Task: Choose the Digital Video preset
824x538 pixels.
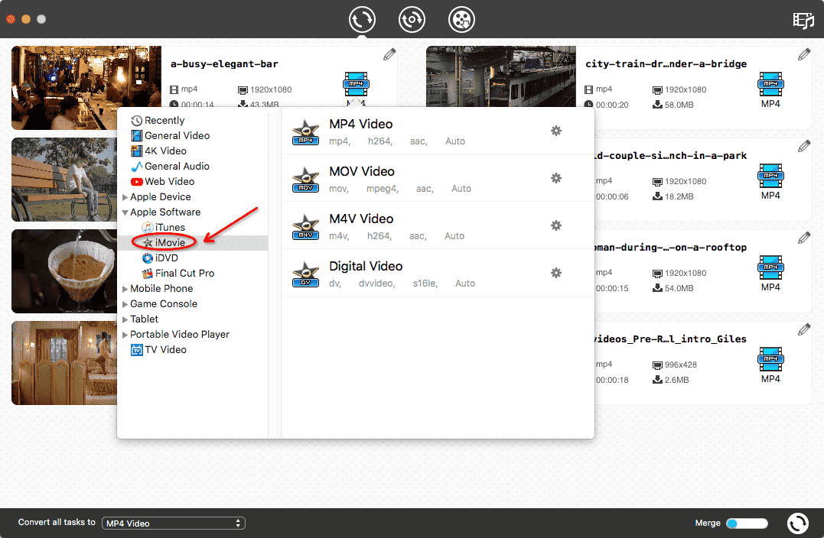Action: (438, 272)
